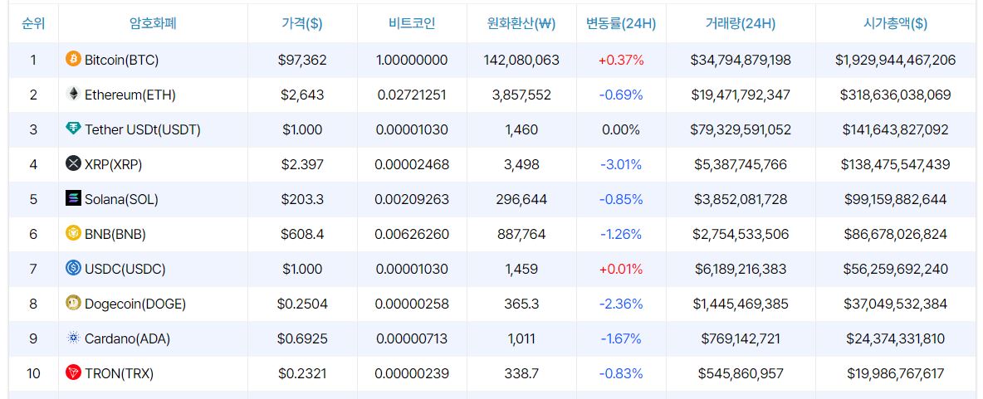The height and width of the screenshot is (399, 983).
Task: Open the TRON(TRX) name link
Action: [119, 374]
